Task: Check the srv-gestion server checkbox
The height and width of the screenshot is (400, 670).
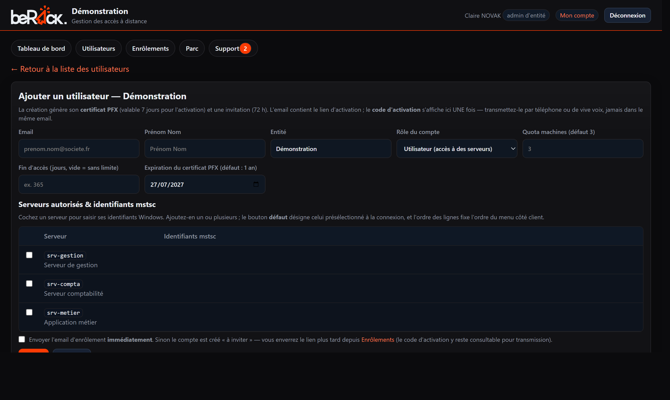Action: 29,255
